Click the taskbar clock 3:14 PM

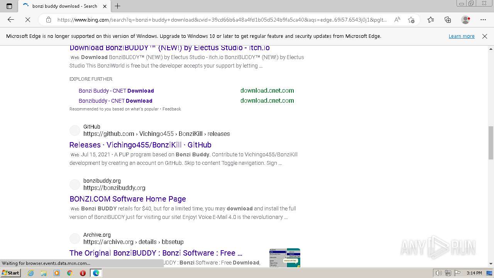point(474,273)
